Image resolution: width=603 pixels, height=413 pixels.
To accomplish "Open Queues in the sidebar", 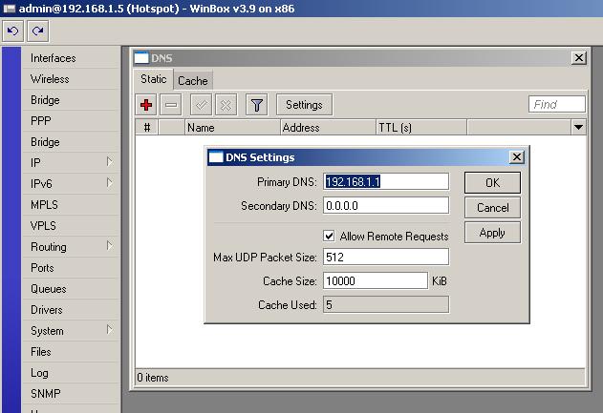I will pos(71,289).
